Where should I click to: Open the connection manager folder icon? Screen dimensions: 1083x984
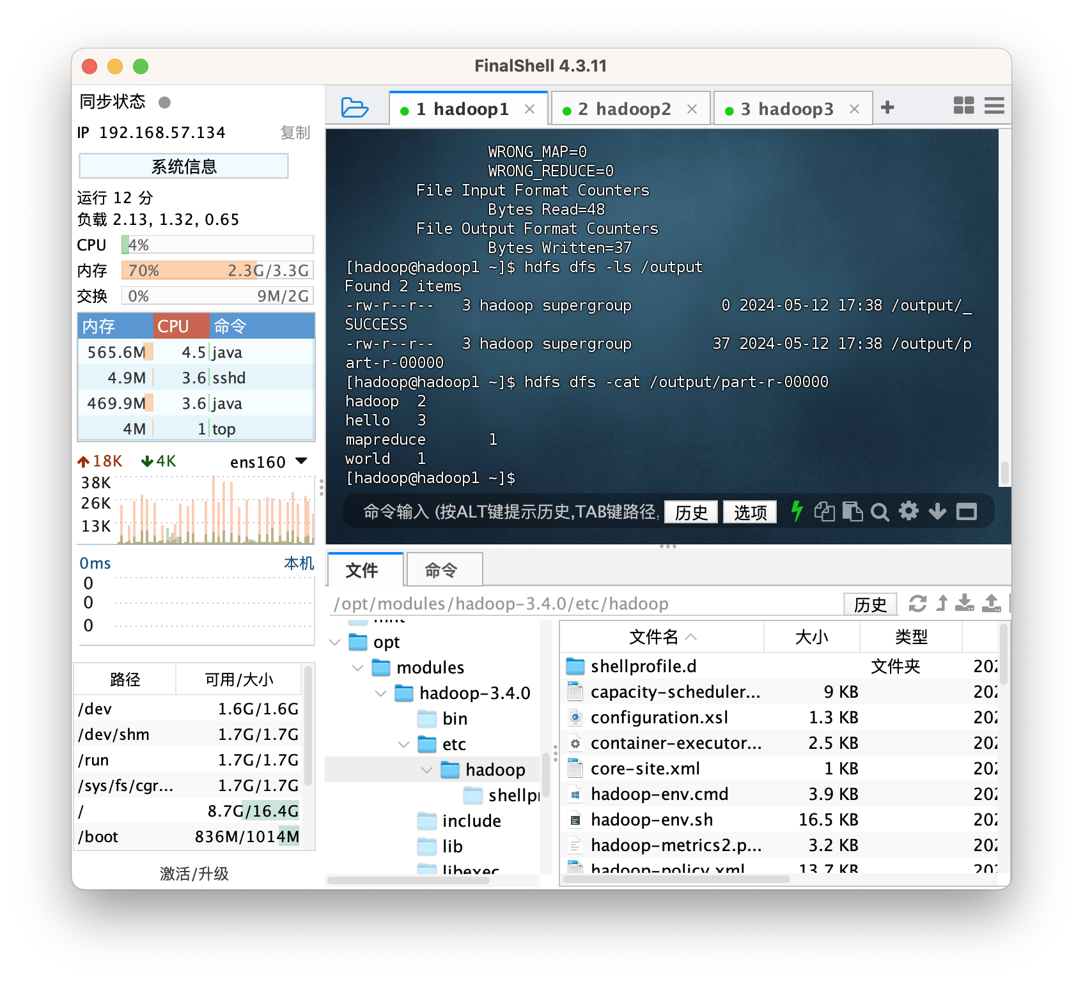click(354, 107)
